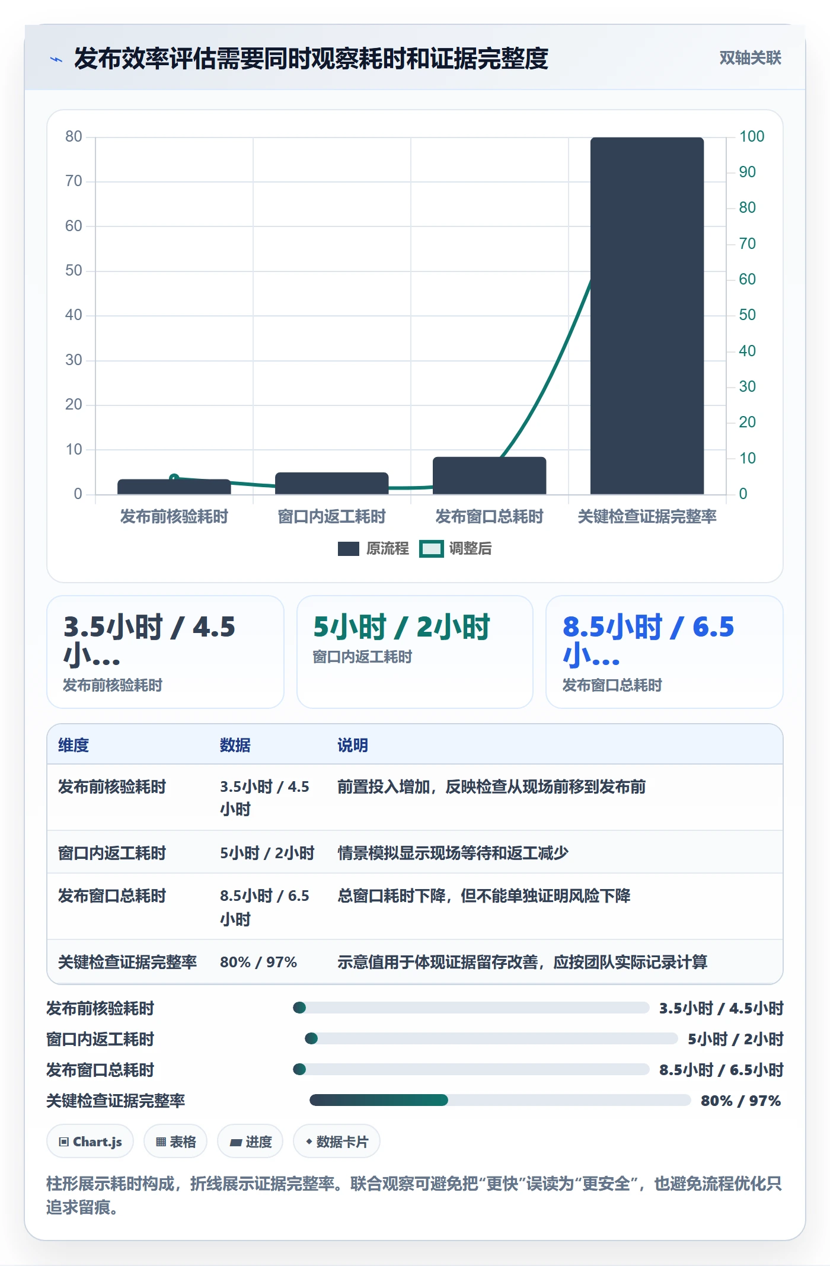The image size is (830, 1266).
Task: Click the 总窗口耗时下降 description cell
Action: tap(484, 896)
